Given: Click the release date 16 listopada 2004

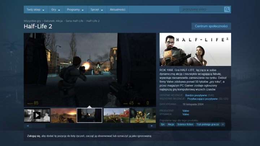Looking at the screenshot, I should tap(193, 104).
